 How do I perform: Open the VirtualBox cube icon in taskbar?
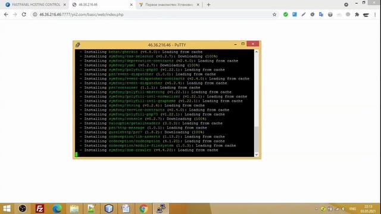[x=108, y=209]
